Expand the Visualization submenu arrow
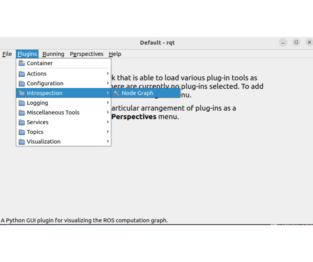Viewport: 313px width, 262px height. [x=108, y=141]
